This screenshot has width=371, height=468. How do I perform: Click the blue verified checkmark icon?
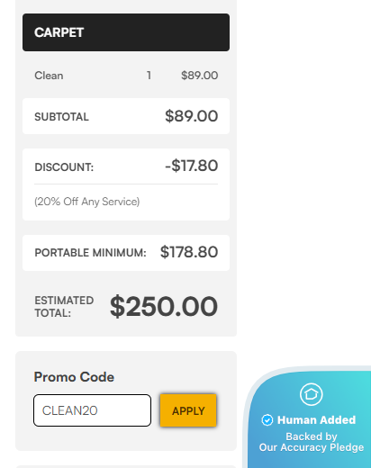267,420
